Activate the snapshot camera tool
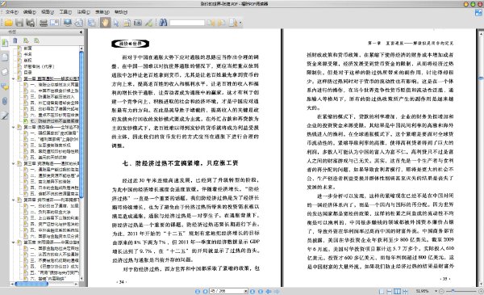Screen dimensions: 484x295 [x=138, y=23]
